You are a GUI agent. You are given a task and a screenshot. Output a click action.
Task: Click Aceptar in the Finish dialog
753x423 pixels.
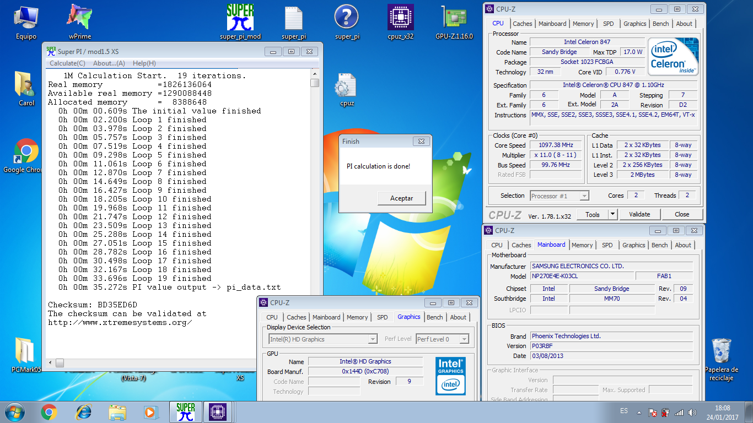point(402,198)
